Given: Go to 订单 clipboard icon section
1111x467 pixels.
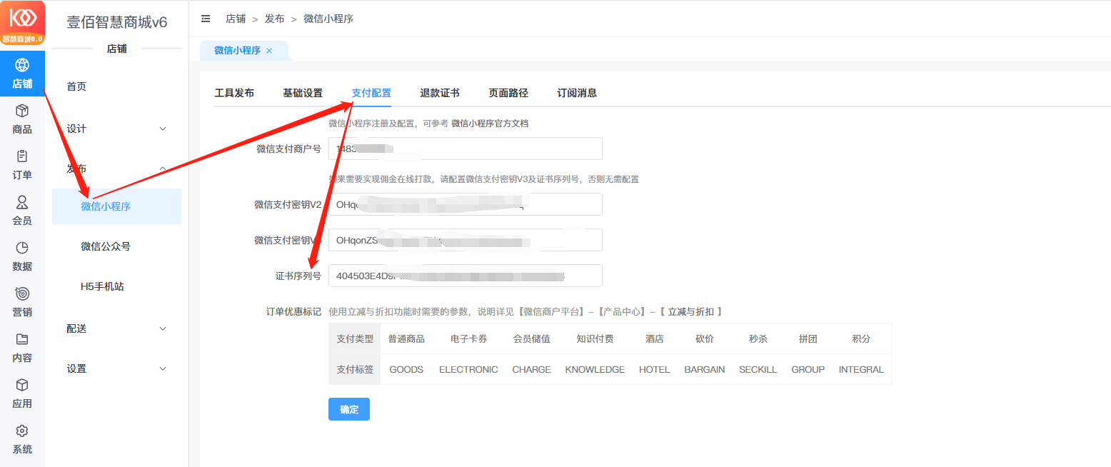Looking at the screenshot, I should pos(22,165).
